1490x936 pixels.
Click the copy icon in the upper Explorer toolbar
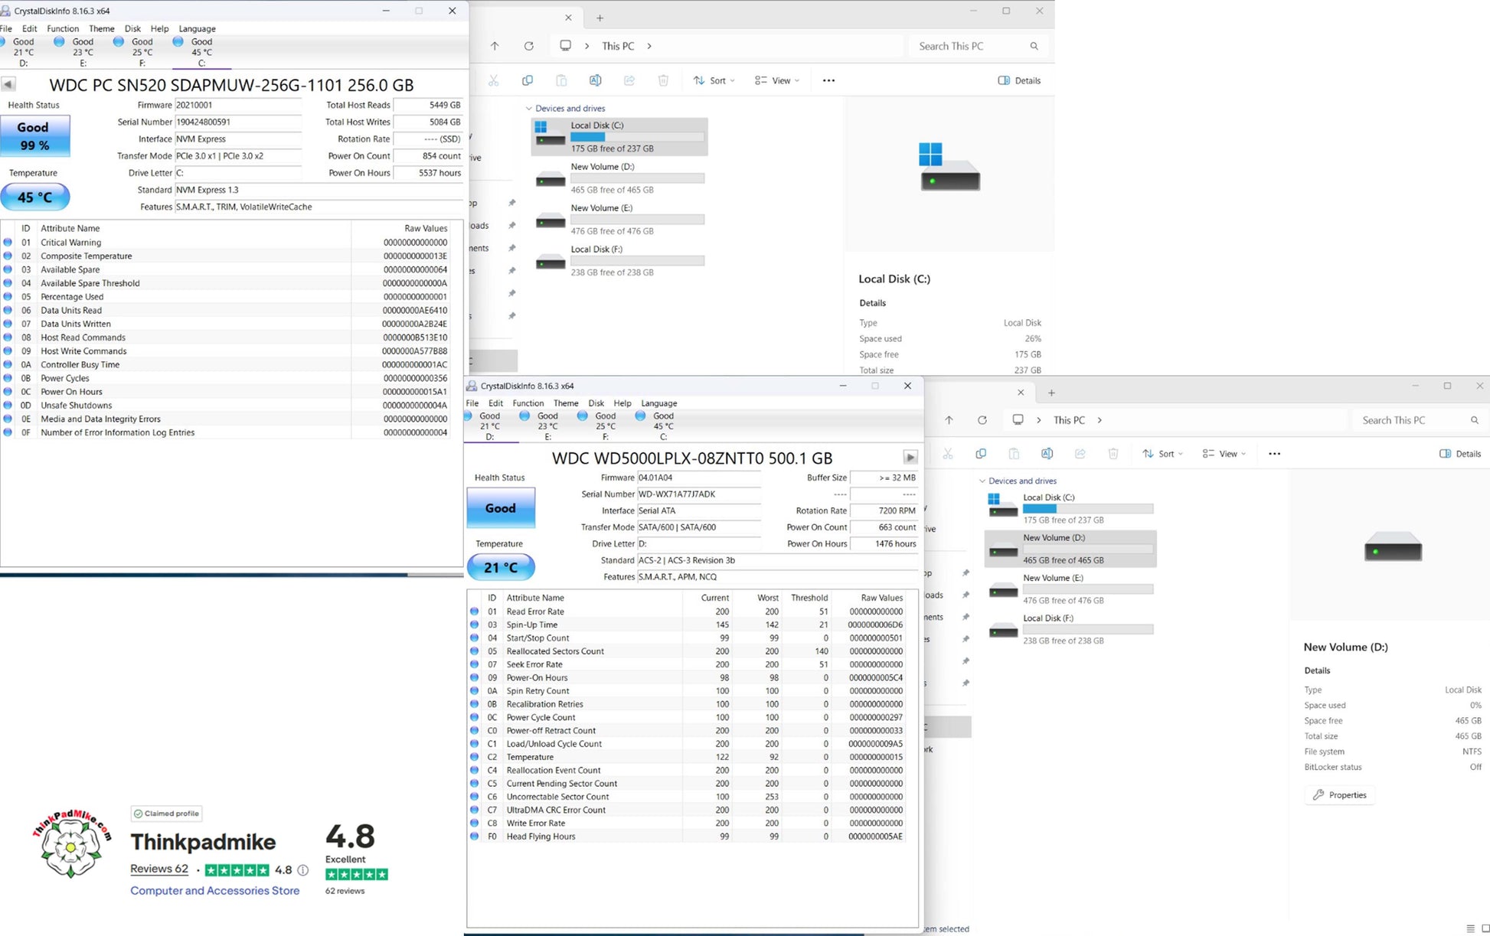528,80
